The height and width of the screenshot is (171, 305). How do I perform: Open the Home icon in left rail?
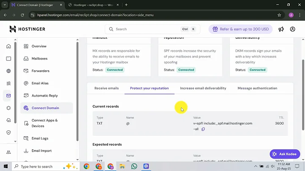tap(8, 46)
